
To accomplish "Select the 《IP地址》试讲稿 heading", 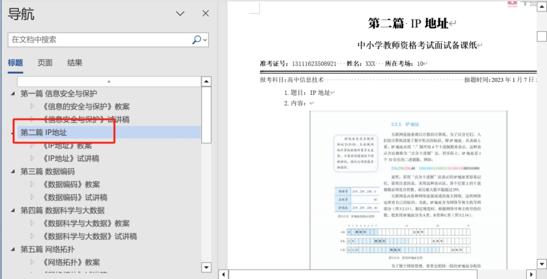I will [x=71, y=159].
